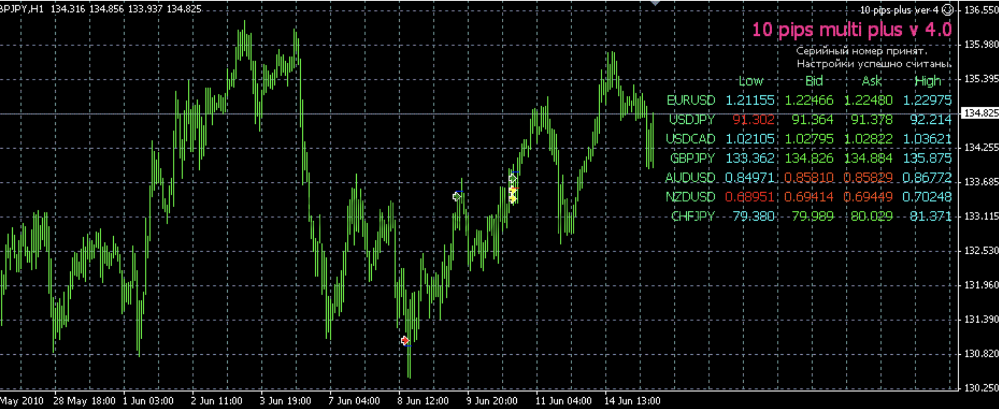The height and width of the screenshot is (409, 999).
Task: Click the Bid column header
Action: 814,81
